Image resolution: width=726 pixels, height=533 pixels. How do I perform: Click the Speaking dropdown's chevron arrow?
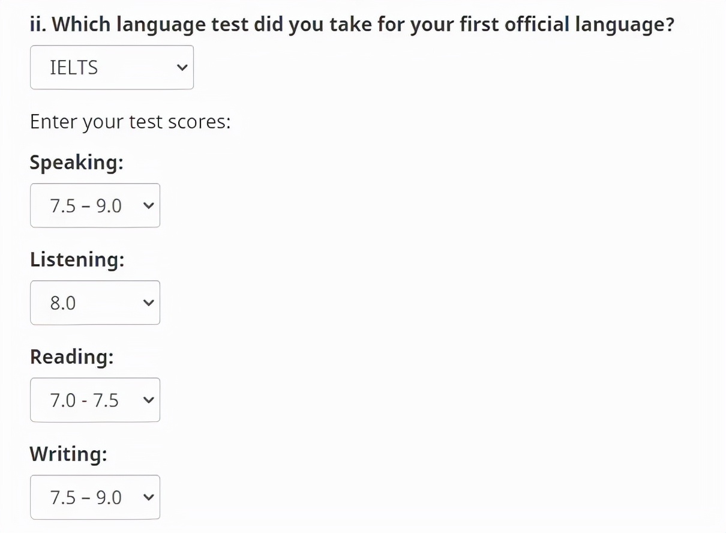(149, 205)
